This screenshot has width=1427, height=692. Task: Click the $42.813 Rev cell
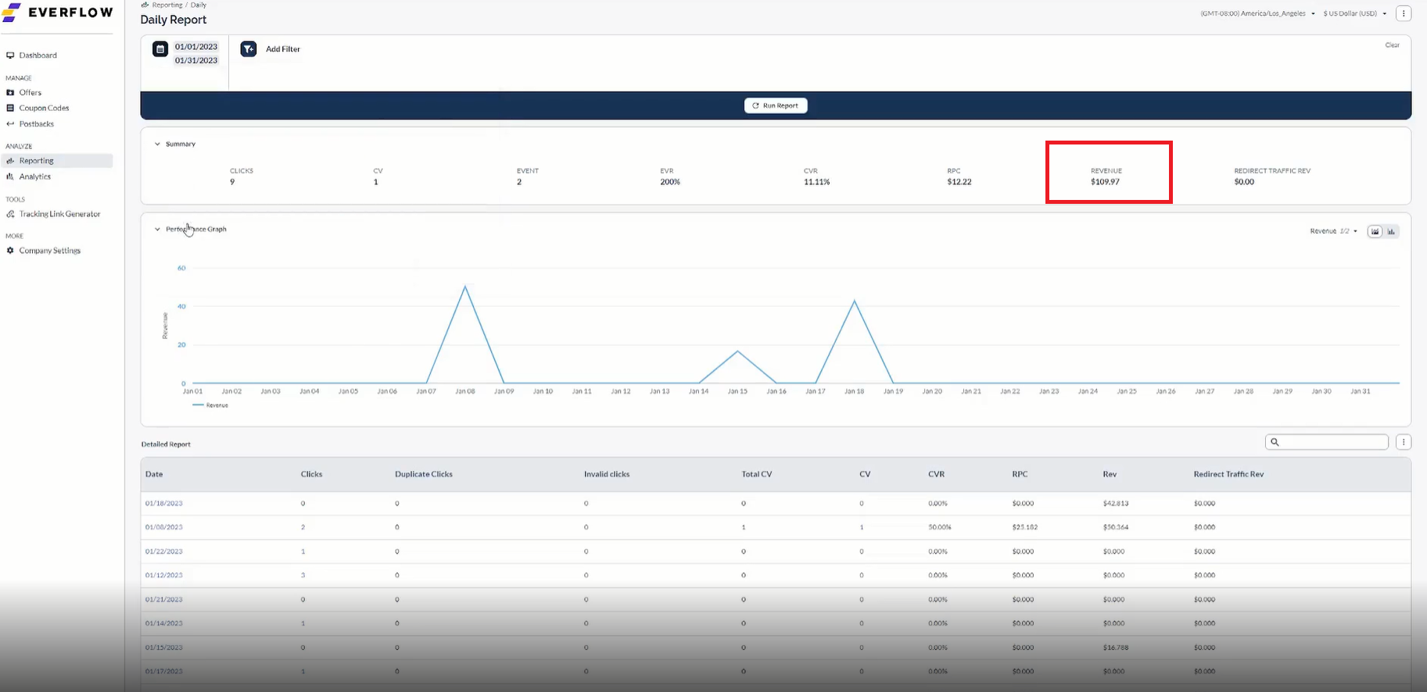[x=1116, y=504]
